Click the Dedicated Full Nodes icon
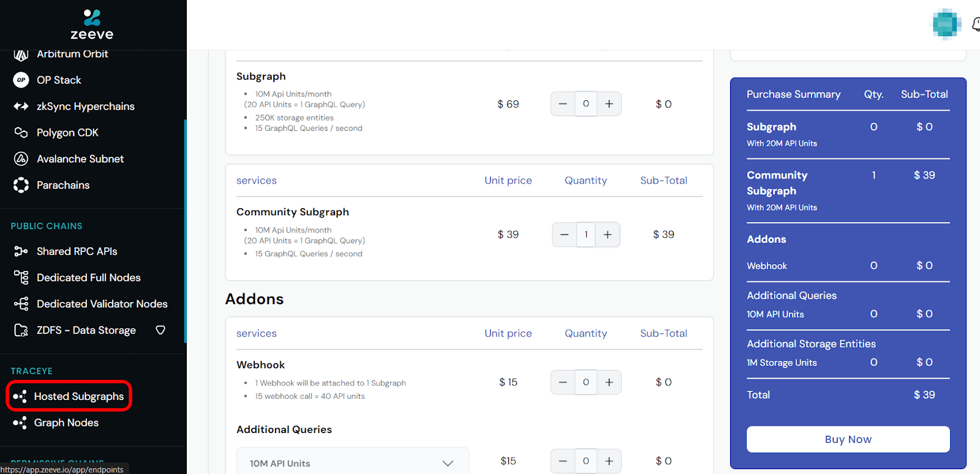 pos(21,278)
